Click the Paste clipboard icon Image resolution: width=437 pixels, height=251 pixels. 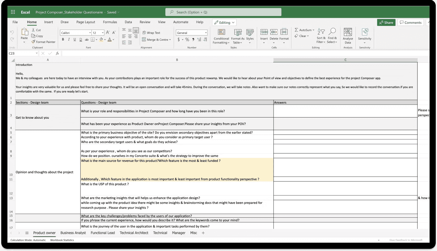(x=24, y=32)
